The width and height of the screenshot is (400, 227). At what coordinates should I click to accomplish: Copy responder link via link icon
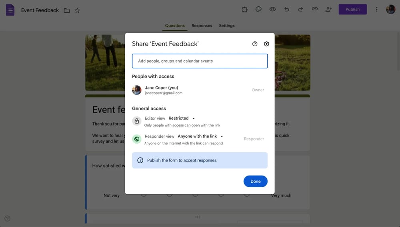click(315, 10)
